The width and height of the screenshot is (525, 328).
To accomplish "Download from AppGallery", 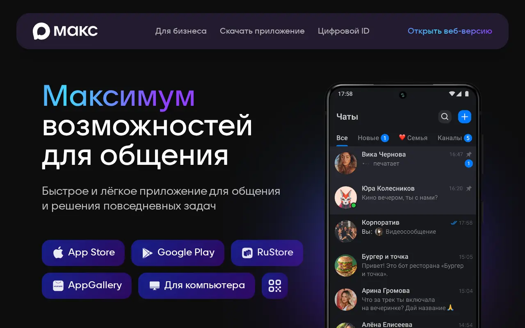I will (x=87, y=285).
